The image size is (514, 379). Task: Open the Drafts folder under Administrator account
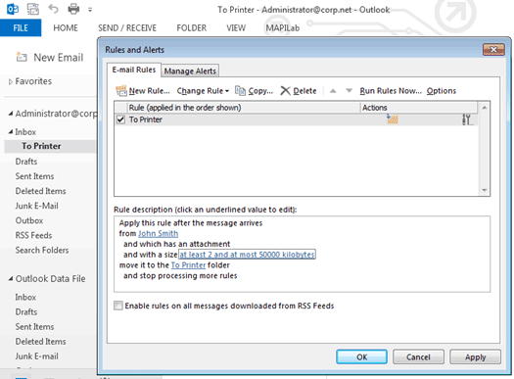[26, 162]
